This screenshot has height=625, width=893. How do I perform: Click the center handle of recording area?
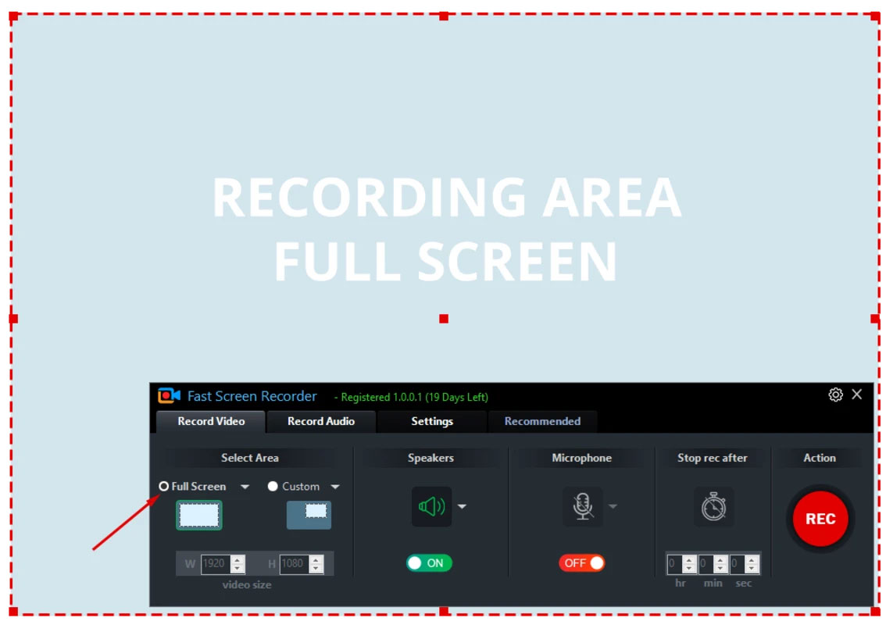click(444, 319)
